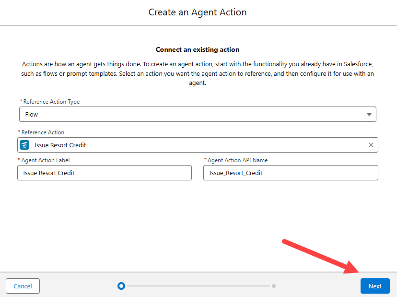This screenshot has width=397, height=297.
Task: Select the active first step progress indicator
Action: (121, 286)
